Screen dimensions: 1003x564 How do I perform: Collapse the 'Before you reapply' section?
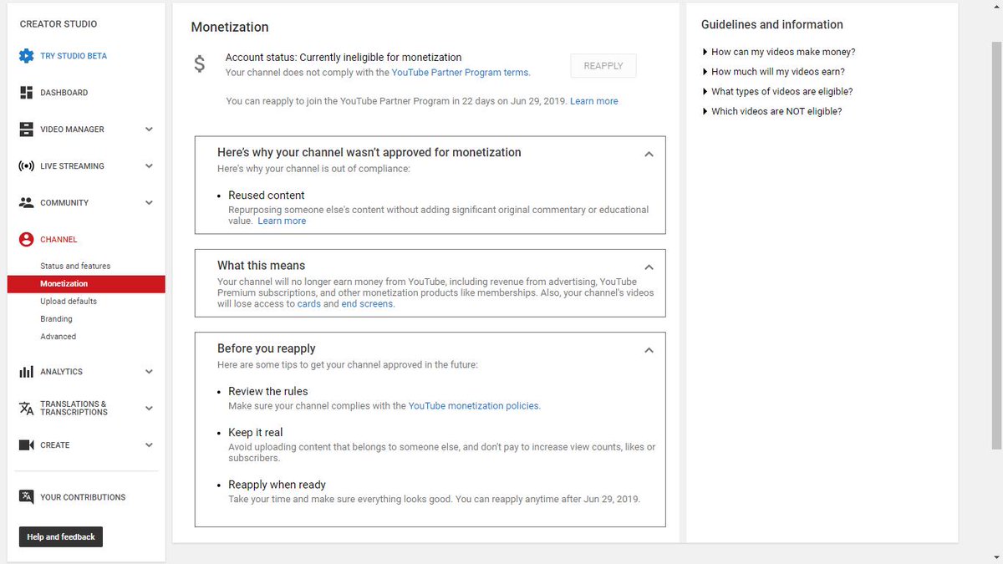click(649, 350)
